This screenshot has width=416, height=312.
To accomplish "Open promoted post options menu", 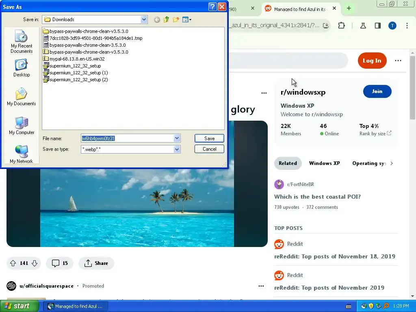I will [261, 286].
